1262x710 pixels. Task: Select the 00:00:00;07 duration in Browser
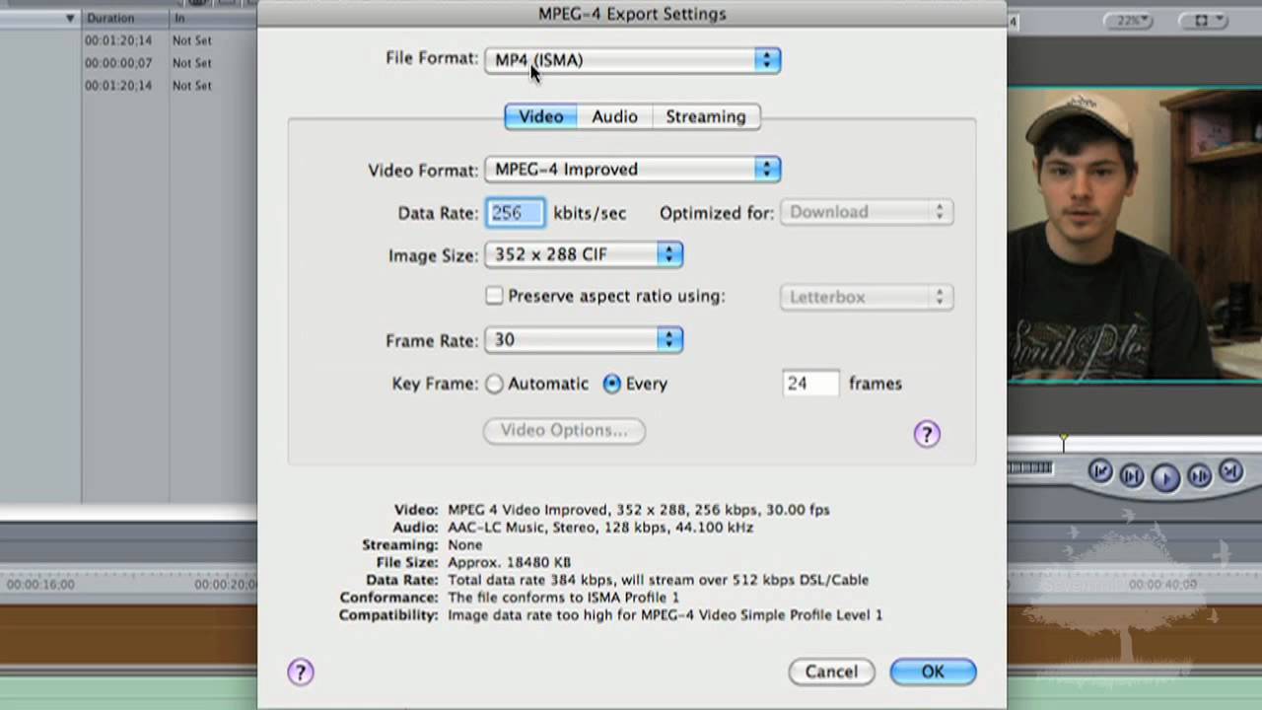tap(118, 63)
